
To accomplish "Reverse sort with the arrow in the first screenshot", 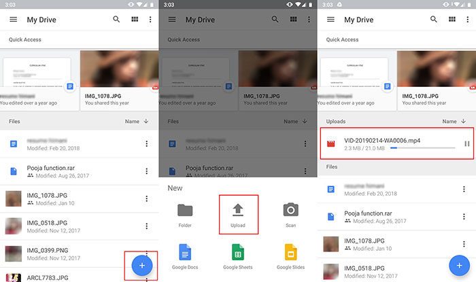I will [146, 121].
